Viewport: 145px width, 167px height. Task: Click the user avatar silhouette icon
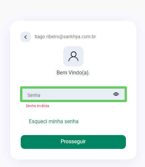click(73, 56)
